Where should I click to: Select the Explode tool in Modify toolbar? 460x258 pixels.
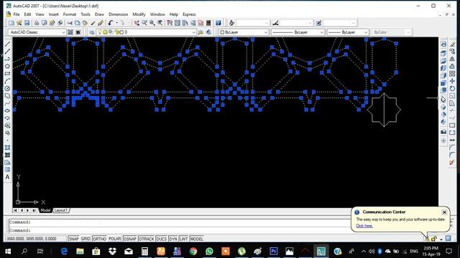pyautogui.click(x=452, y=163)
